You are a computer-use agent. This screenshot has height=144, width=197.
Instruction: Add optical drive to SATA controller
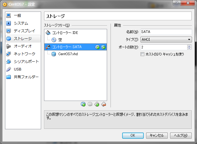click(97, 47)
